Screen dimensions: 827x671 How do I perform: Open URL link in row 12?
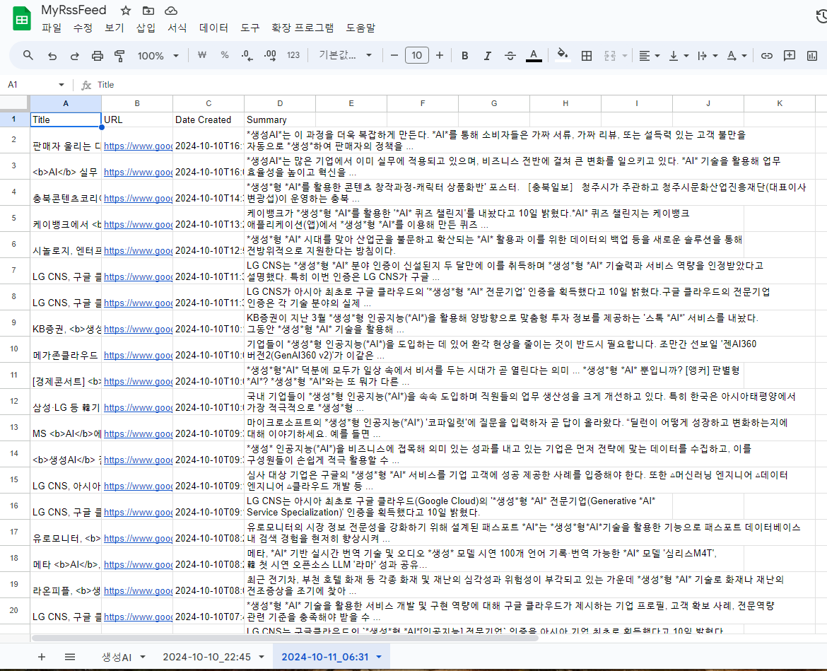pos(138,408)
